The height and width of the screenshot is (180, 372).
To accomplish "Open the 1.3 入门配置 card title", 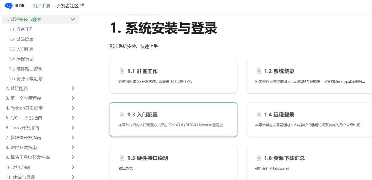I will tap(143, 115).
